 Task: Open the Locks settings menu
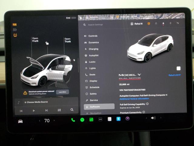90,62
